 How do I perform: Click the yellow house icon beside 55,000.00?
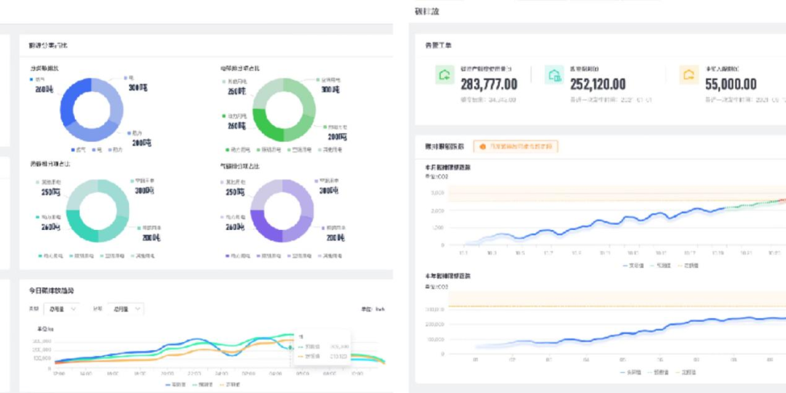[x=688, y=75]
